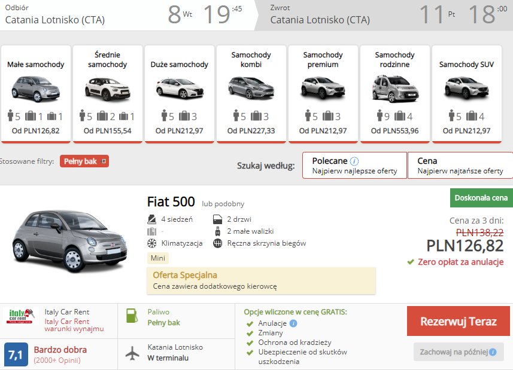Click the Fiat 500 title

coord(171,202)
